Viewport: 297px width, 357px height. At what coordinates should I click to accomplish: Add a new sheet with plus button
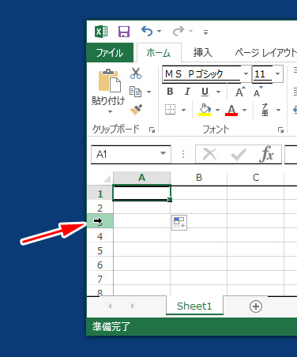(x=256, y=306)
